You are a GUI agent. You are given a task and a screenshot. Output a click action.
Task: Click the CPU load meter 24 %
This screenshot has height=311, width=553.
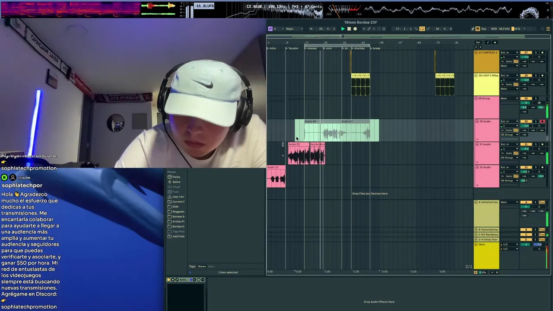point(517,29)
